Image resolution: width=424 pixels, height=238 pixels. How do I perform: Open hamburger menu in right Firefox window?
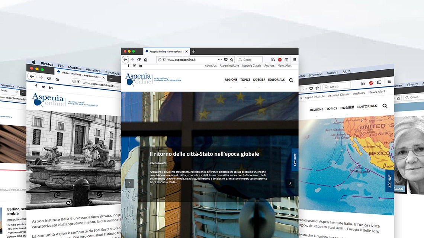pos(389,81)
